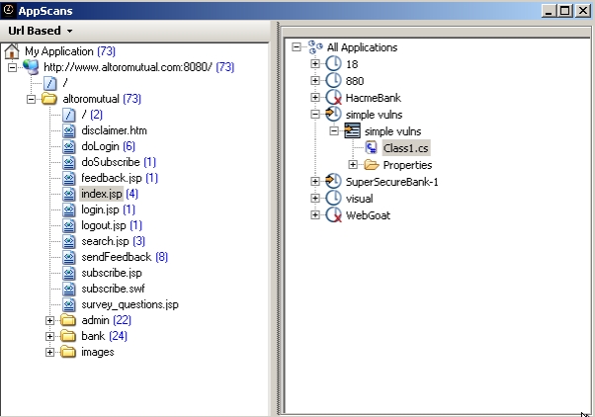This screenshot has width=595, height=417.
Task: Open the Url Based view dropdown
Action: 40,31
